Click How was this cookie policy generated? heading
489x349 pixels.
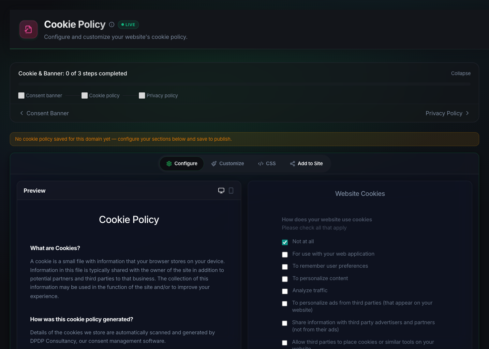(81, 319)
